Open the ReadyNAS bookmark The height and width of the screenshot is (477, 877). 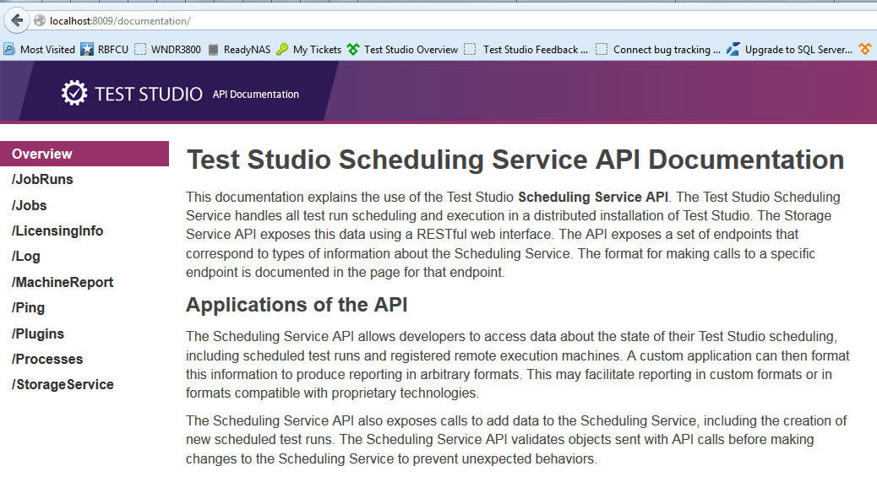click(x=239, y=49)
